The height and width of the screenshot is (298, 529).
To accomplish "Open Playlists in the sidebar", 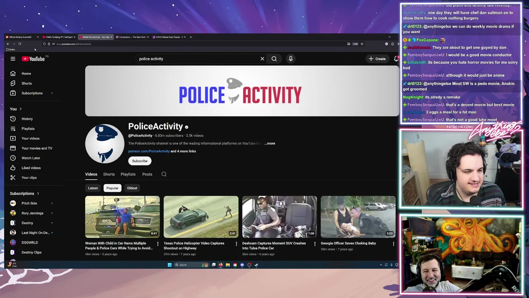I will point(28,129).
